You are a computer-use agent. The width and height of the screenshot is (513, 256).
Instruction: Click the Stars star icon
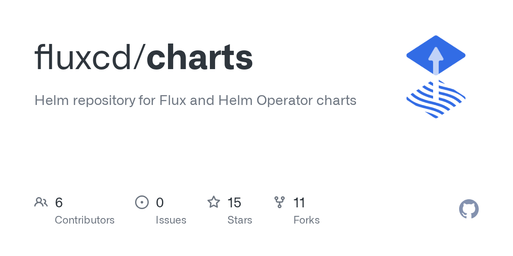point(214,202)
